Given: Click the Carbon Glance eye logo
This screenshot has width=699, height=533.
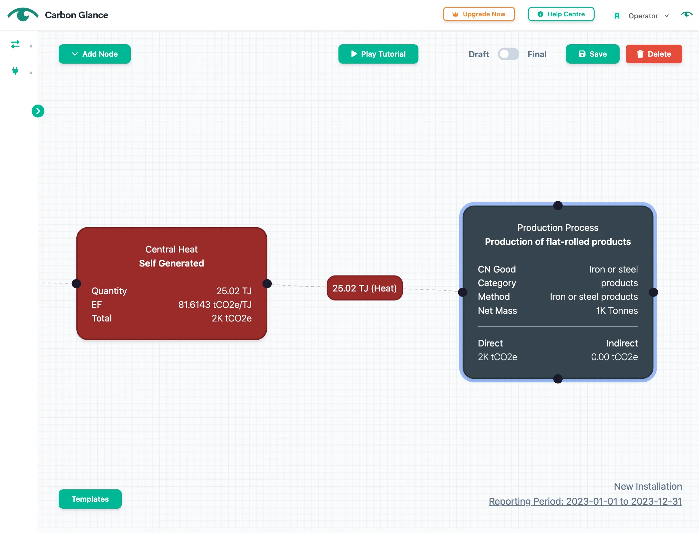Looking at the screenshot, I should [23, 14].
